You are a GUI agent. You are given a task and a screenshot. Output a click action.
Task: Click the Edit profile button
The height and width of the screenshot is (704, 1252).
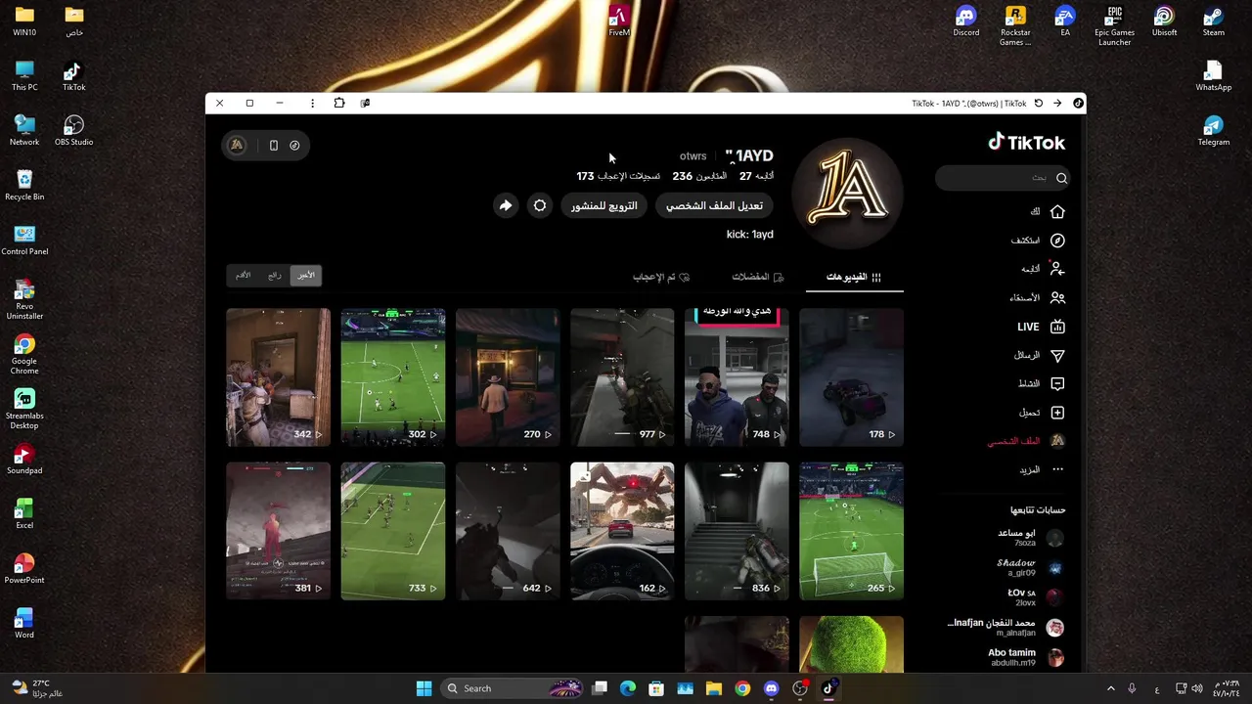pos(714,205)
